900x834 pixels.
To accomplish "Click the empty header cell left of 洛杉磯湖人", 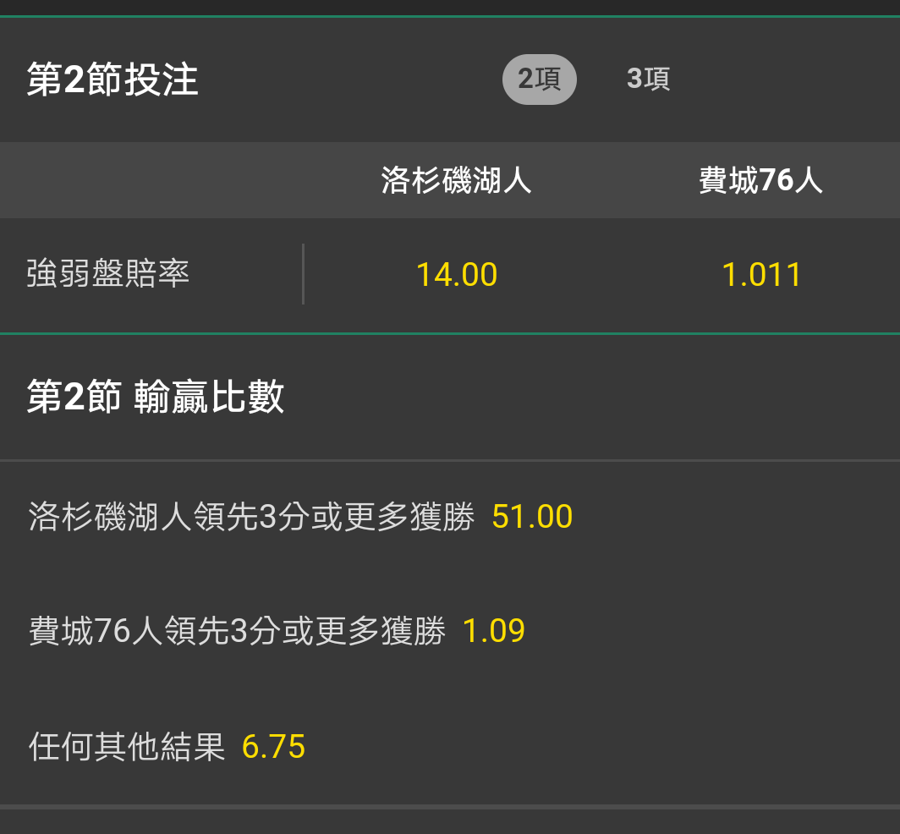I will click(152, 180).
